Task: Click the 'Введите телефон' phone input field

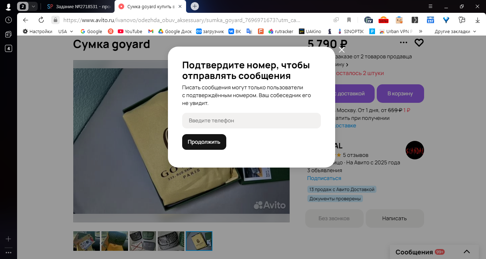Action: point(252,121)
